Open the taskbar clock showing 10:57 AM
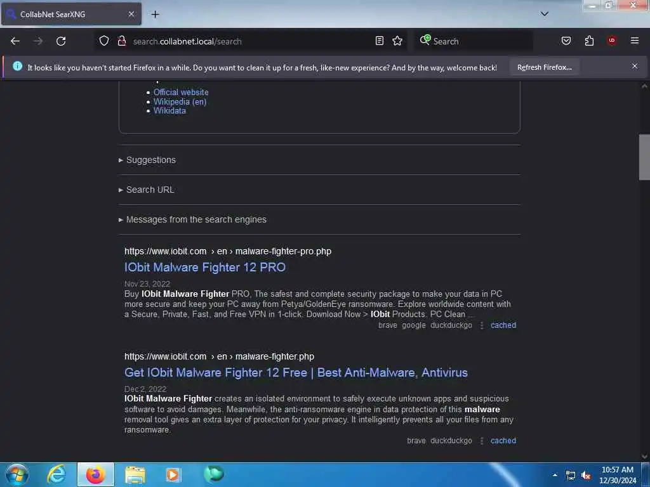This screenshot has width=650, height=487. [x=617, y=475]
